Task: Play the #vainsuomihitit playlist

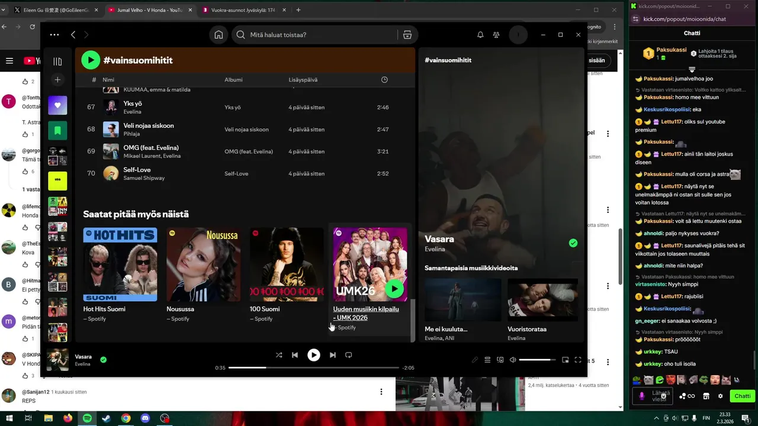Action: pos(91,60)
